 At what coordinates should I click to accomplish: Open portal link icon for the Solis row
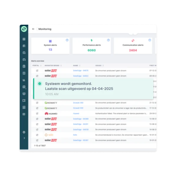pyautogui.click(x=37, y=135)
